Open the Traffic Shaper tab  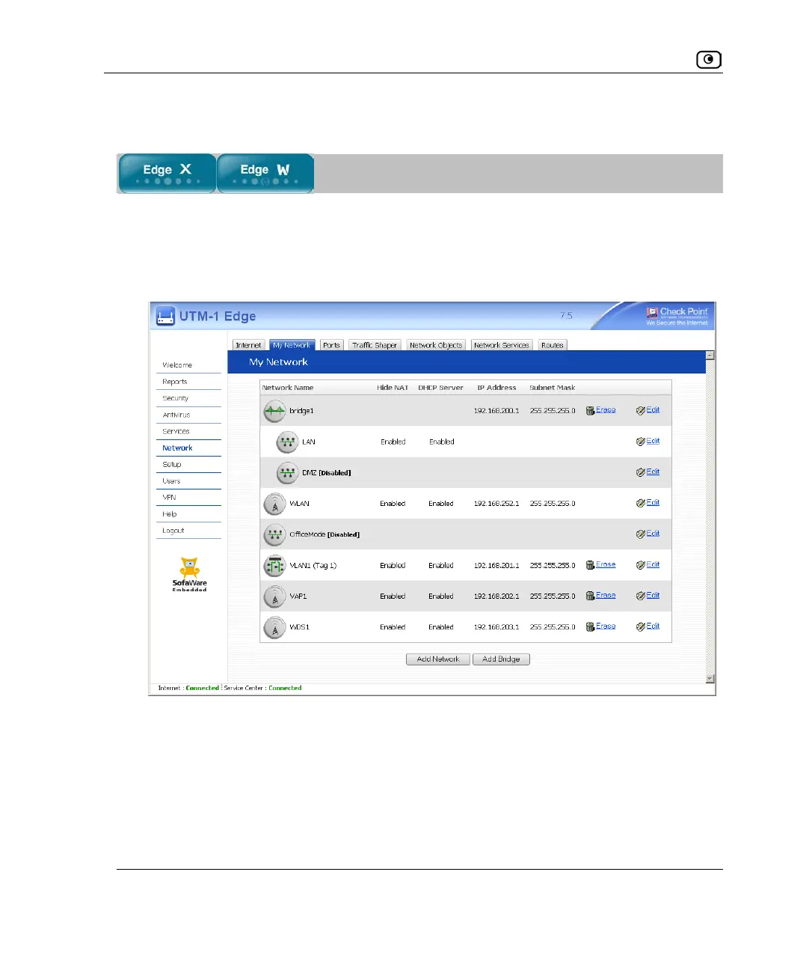click(x=375, y=345)
